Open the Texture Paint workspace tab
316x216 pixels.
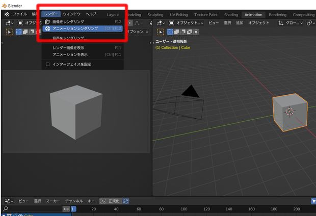[205, 15]
